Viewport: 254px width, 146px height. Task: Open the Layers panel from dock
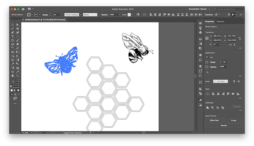point(200,66)
